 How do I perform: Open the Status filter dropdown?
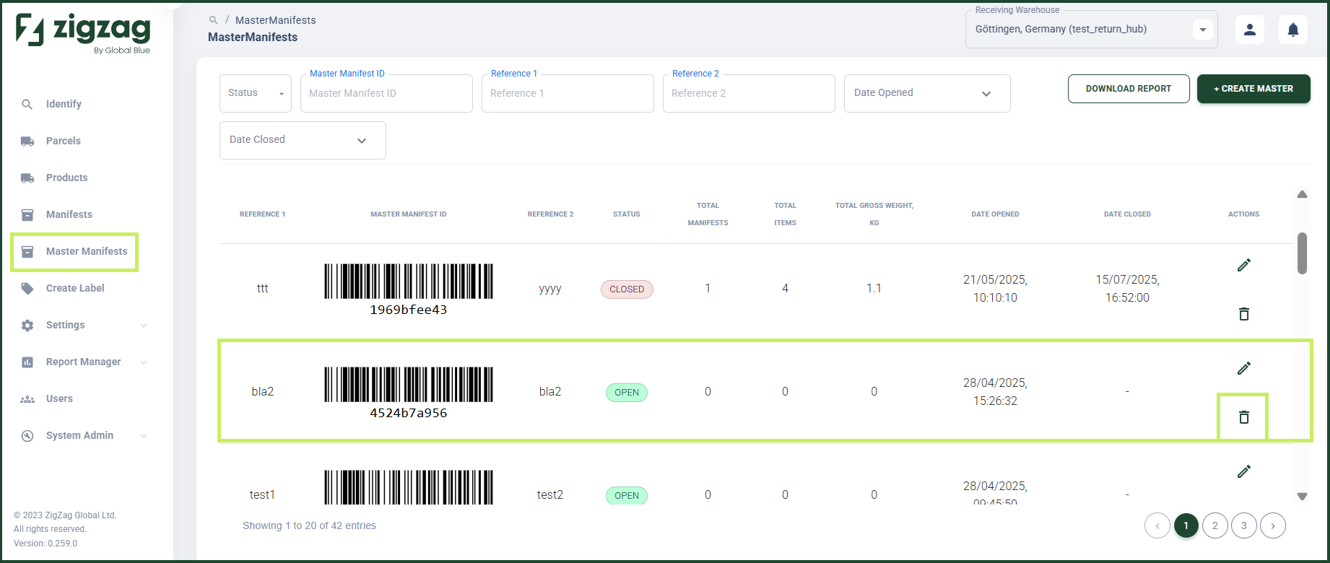[x=256, y=93]
